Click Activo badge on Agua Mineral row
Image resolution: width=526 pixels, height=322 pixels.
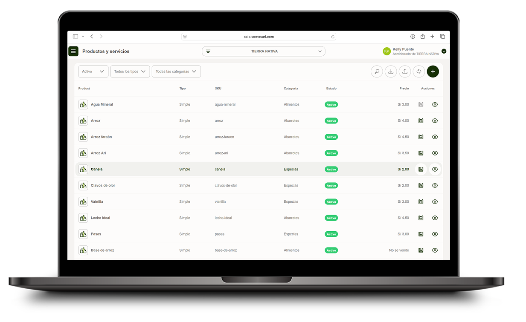[331, 104]
